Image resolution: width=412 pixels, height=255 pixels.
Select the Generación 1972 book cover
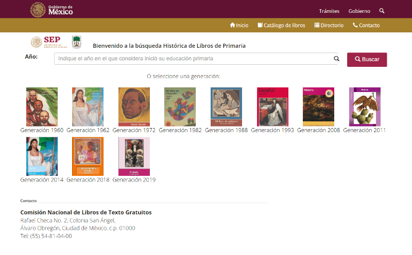tap(134, 107)
